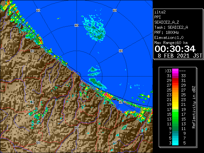204x153 pixels.
Task: Pick the orange 25–27 dBZ legend swatch
Action: click(175, 90)
